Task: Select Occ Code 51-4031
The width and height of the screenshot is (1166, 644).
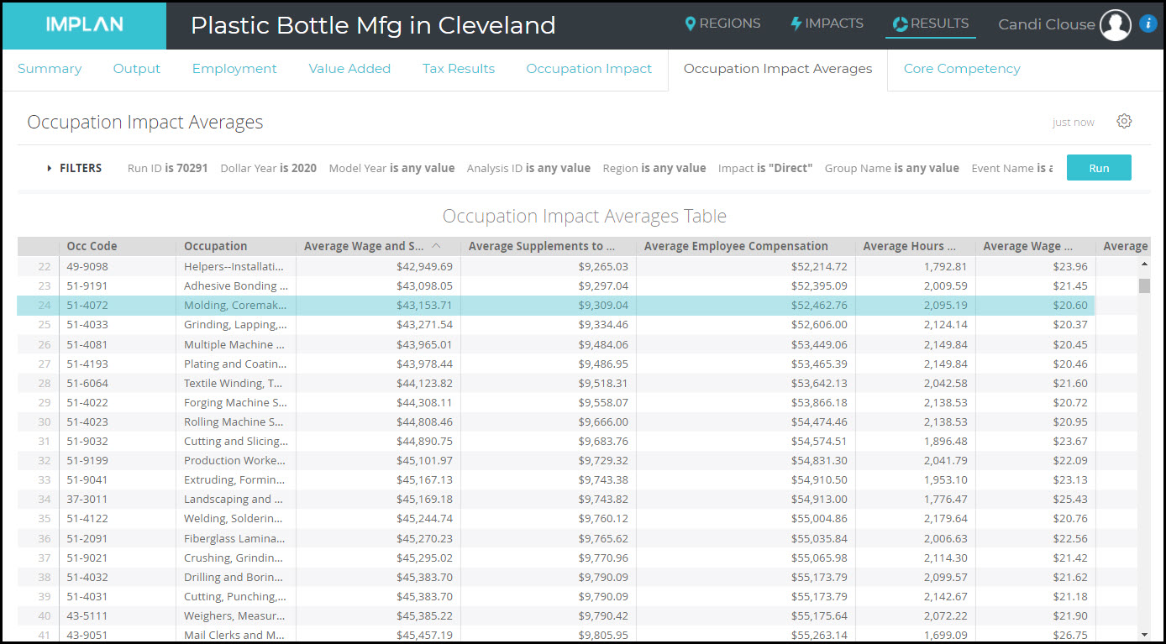Action: coord(87,596)
